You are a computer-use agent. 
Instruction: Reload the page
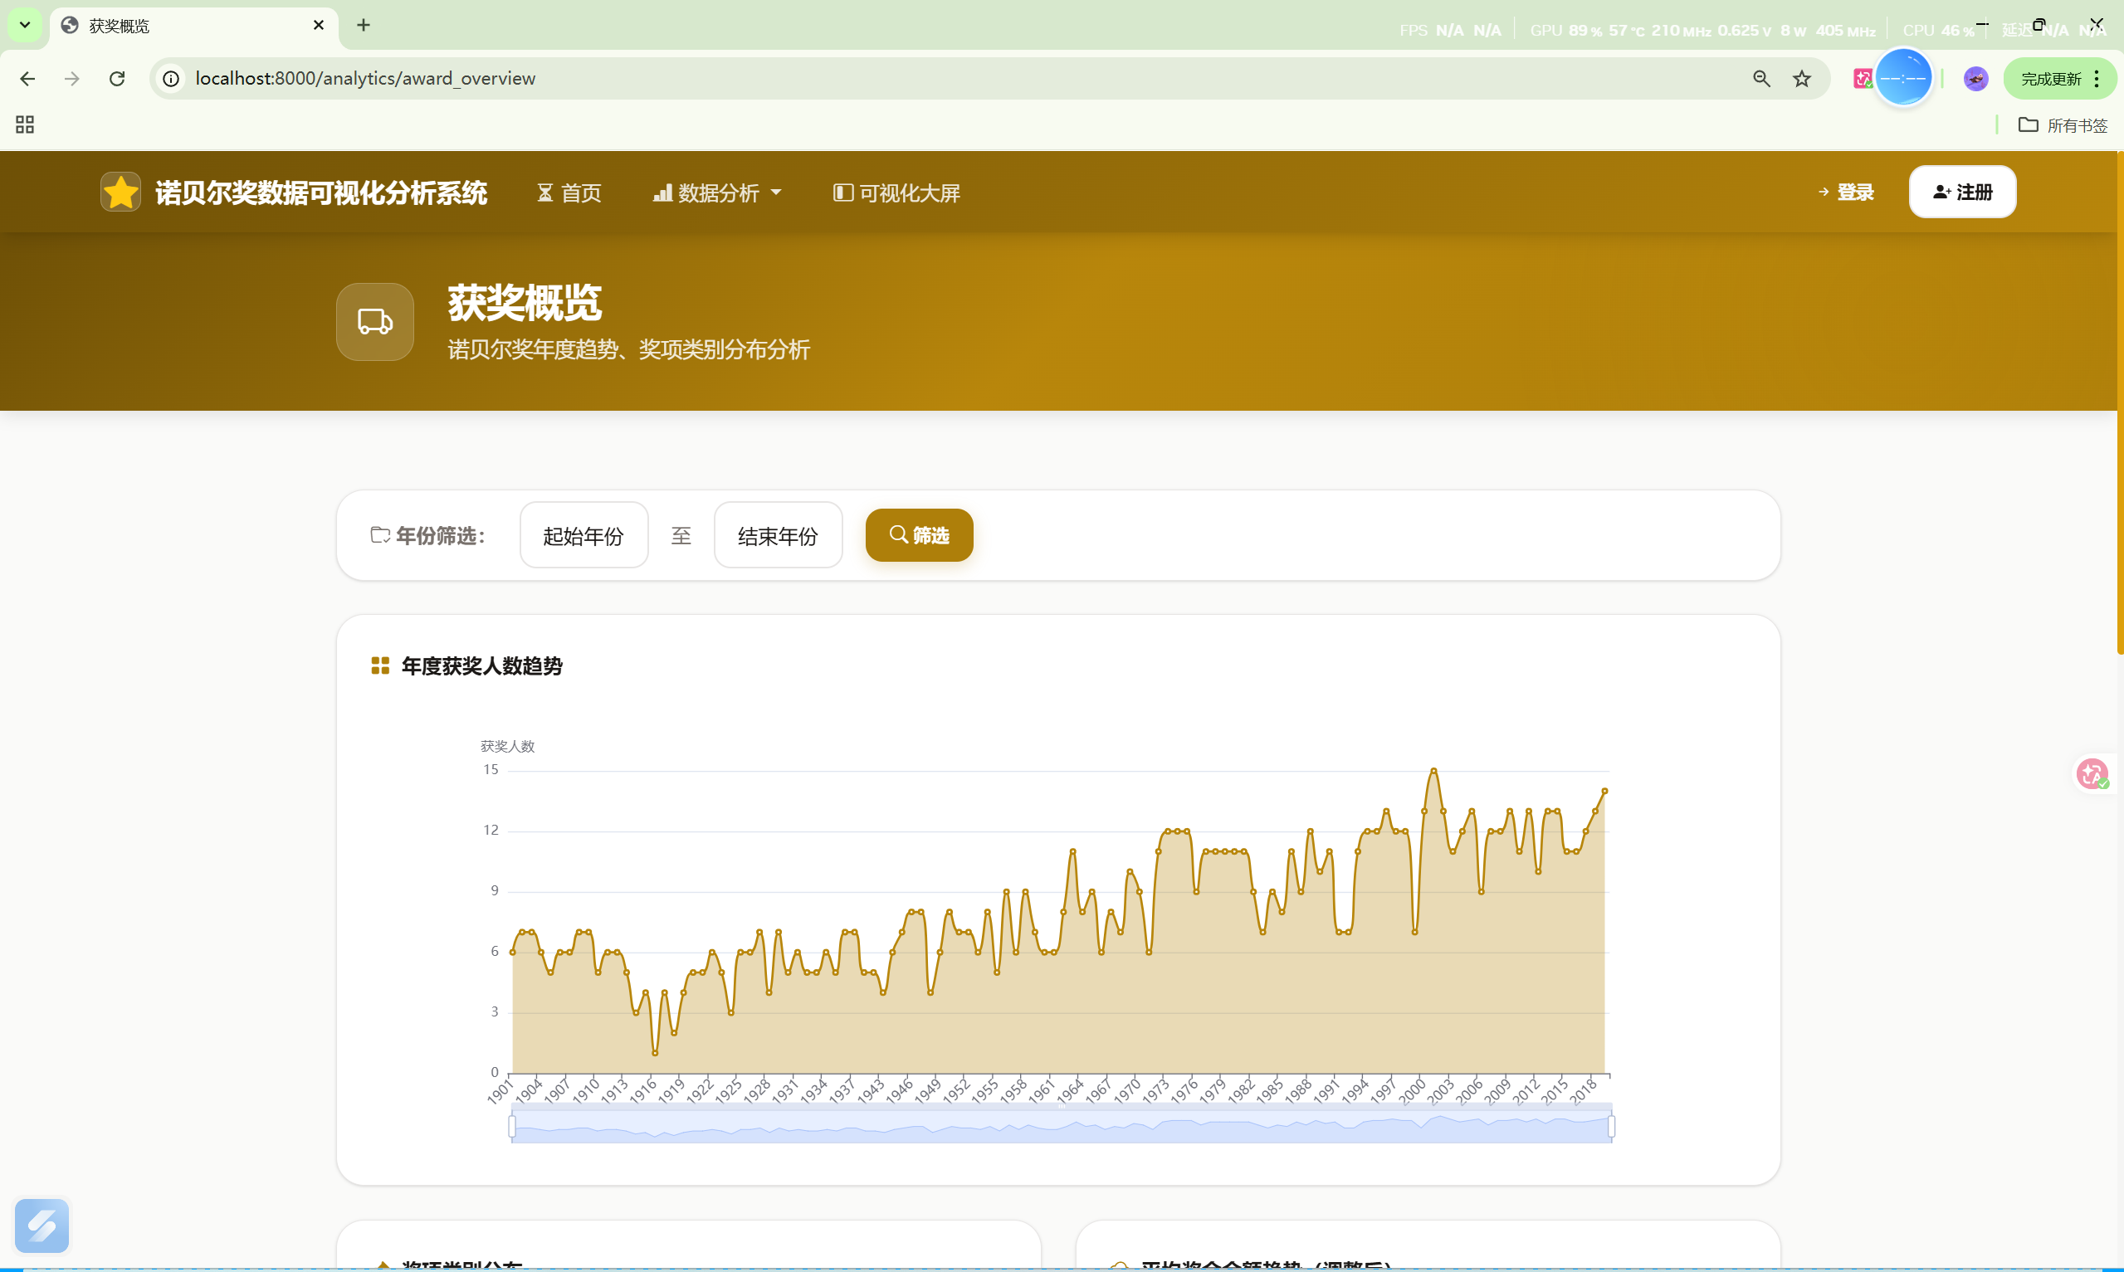coord(117,79)
